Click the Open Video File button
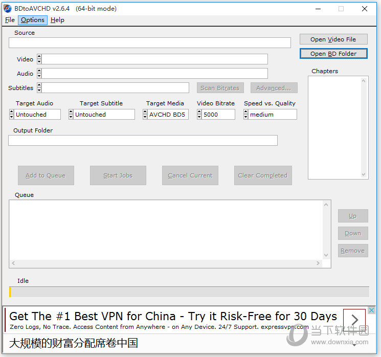Image resolution: width=381 pixels, height=357 pixels. coord(333,39)
